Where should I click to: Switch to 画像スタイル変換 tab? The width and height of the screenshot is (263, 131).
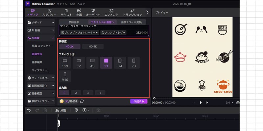click(x=131, y=22)
